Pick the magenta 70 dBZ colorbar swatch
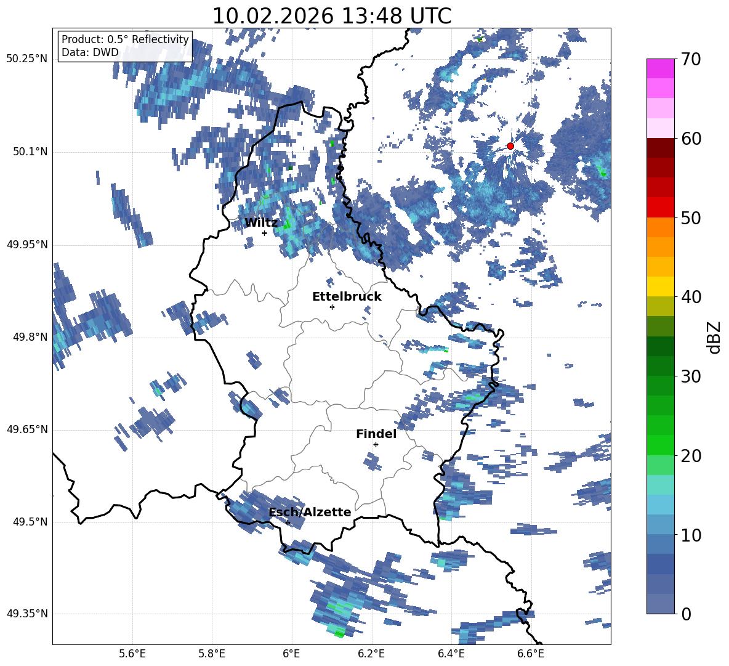The image size is (729, 666). pyautogui.click(x=660, y=68)
